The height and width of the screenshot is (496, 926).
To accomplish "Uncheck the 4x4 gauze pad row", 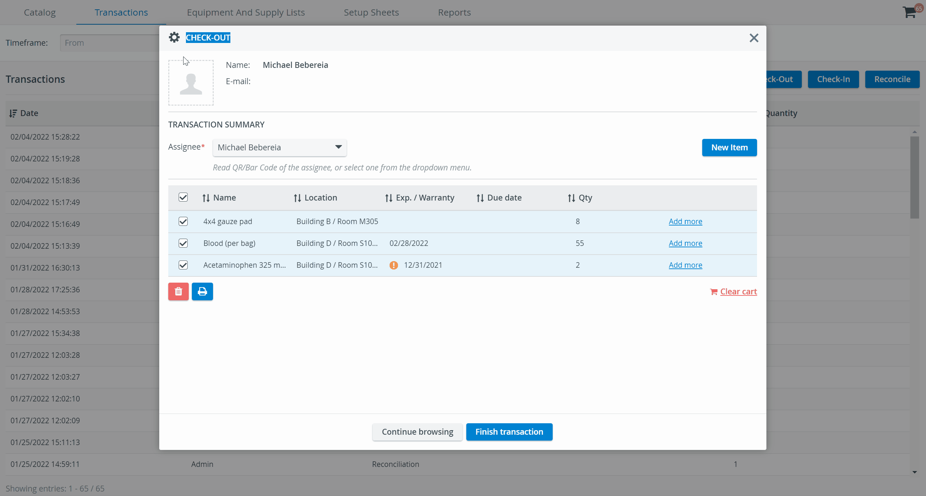I will 183,221.
